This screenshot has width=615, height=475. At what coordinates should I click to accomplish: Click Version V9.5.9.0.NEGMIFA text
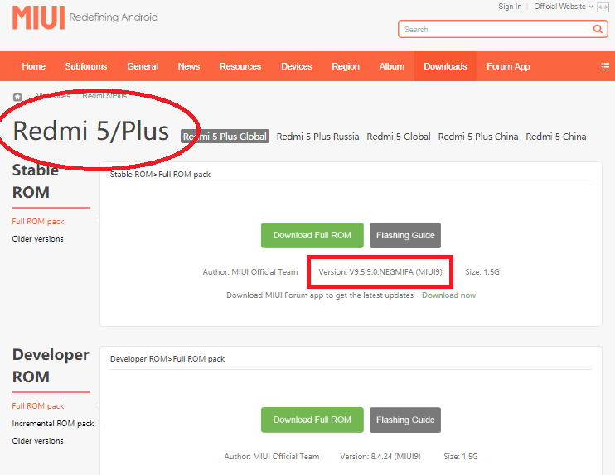click(380, 271)
